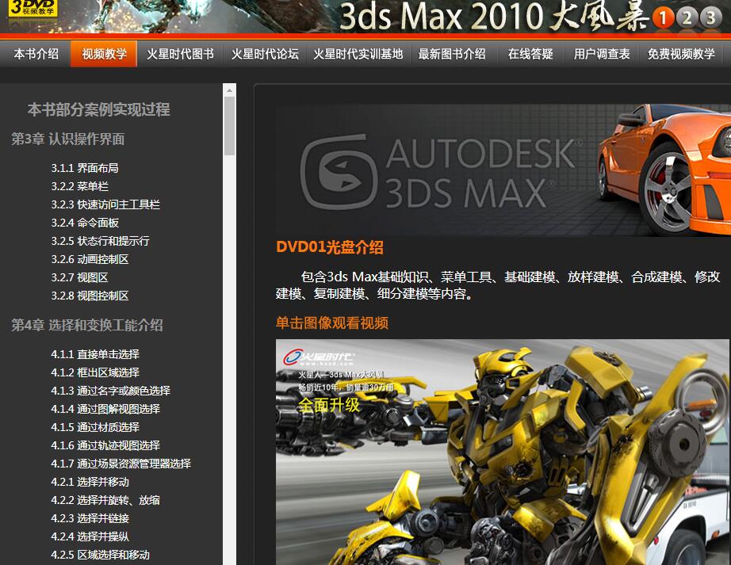Click the 用户调查表 navigation item
Screen dimensions: 731x565
pyautogui.click(x=602, y=54)
